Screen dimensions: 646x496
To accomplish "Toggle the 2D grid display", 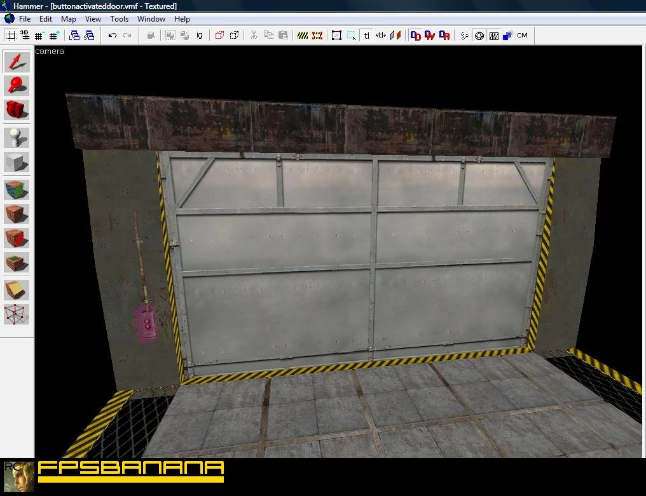I will (11, 36).
